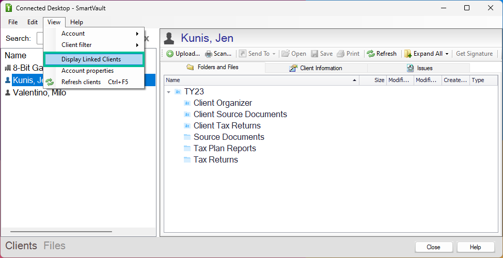Image resolution: width=503 pixels, height=258 pixels.
Task: Open the Send To dropdown arrow
Action: coord(274,54)
